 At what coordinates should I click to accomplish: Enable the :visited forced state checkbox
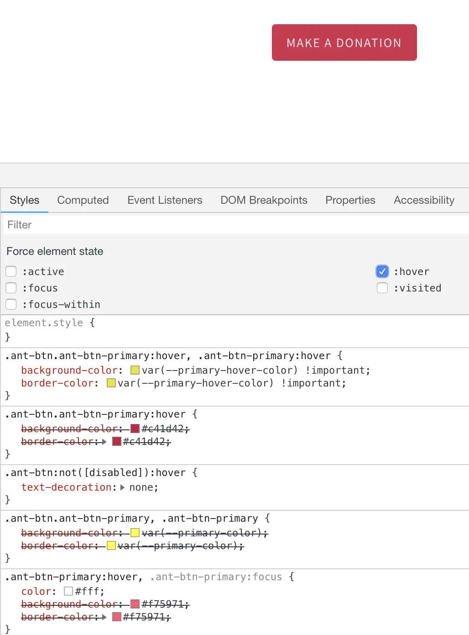[x=382, y=288]
